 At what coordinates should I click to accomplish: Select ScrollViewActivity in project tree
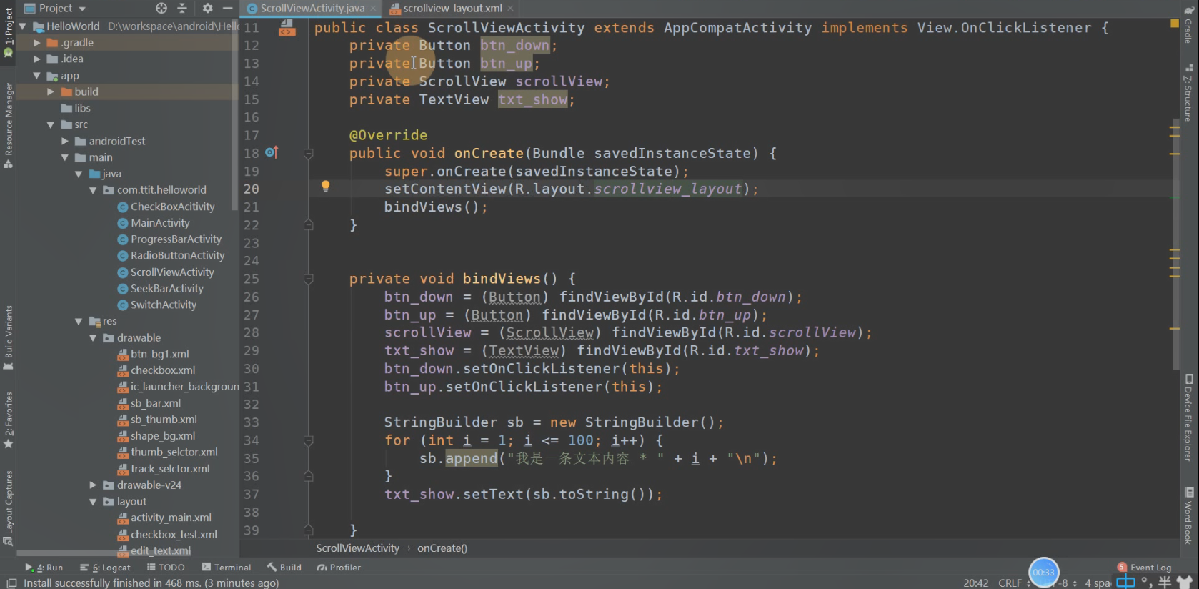click(166, 272)
